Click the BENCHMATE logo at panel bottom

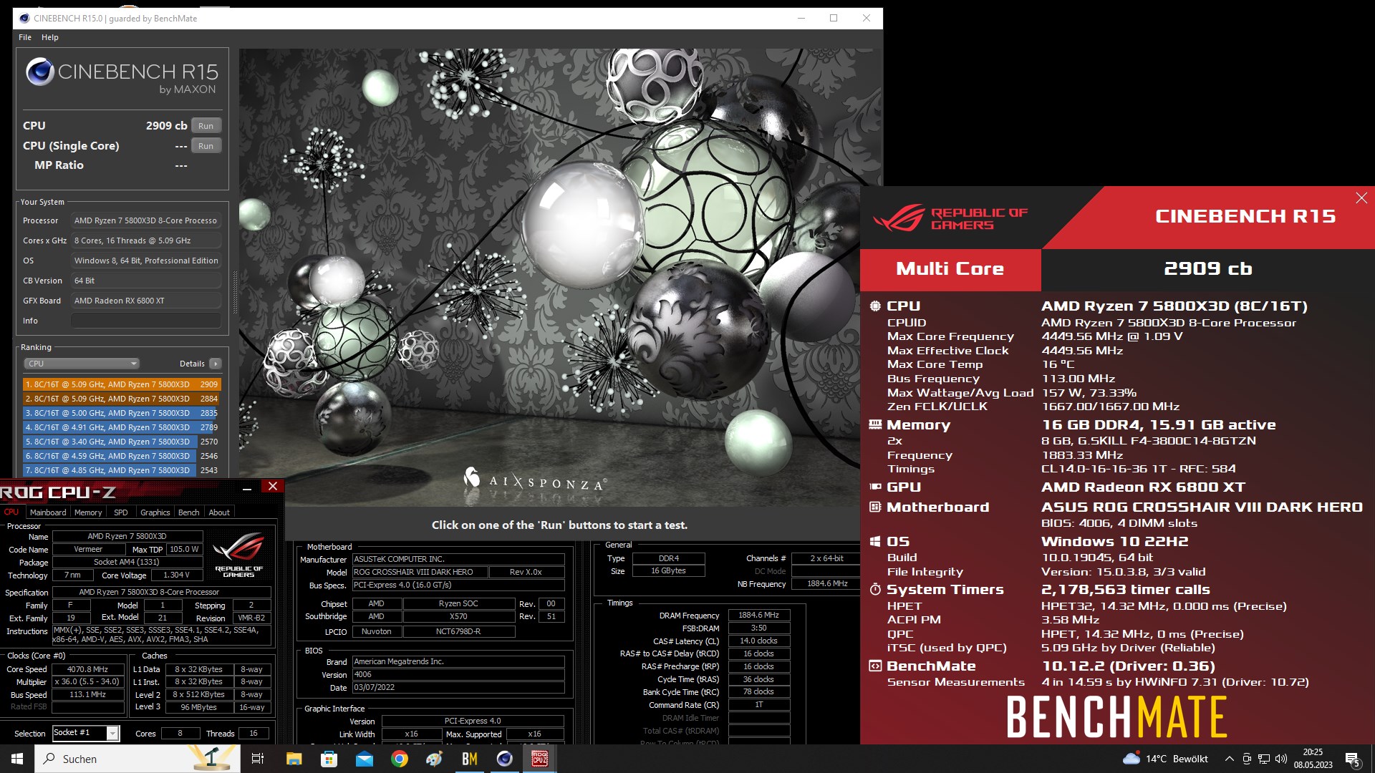pos(1117,717)
